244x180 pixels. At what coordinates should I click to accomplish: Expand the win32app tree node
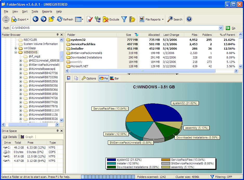16,48
